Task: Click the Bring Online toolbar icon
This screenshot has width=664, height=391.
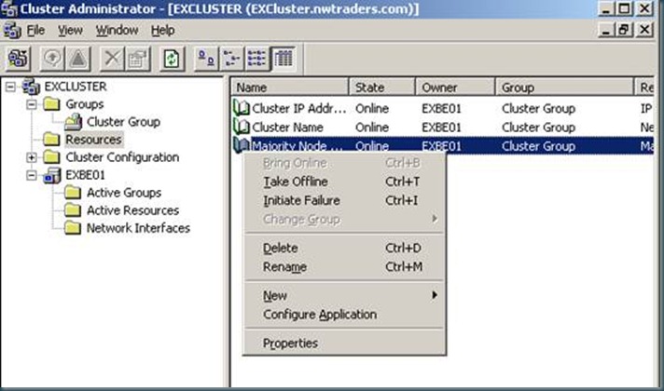Action: point(52,58)
